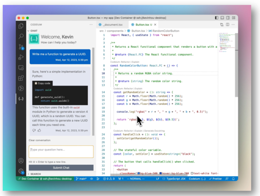Image resolution: width=260 pixels, height=196 pixels.
Task: Focus the Type your question input field
Action: 61,152
